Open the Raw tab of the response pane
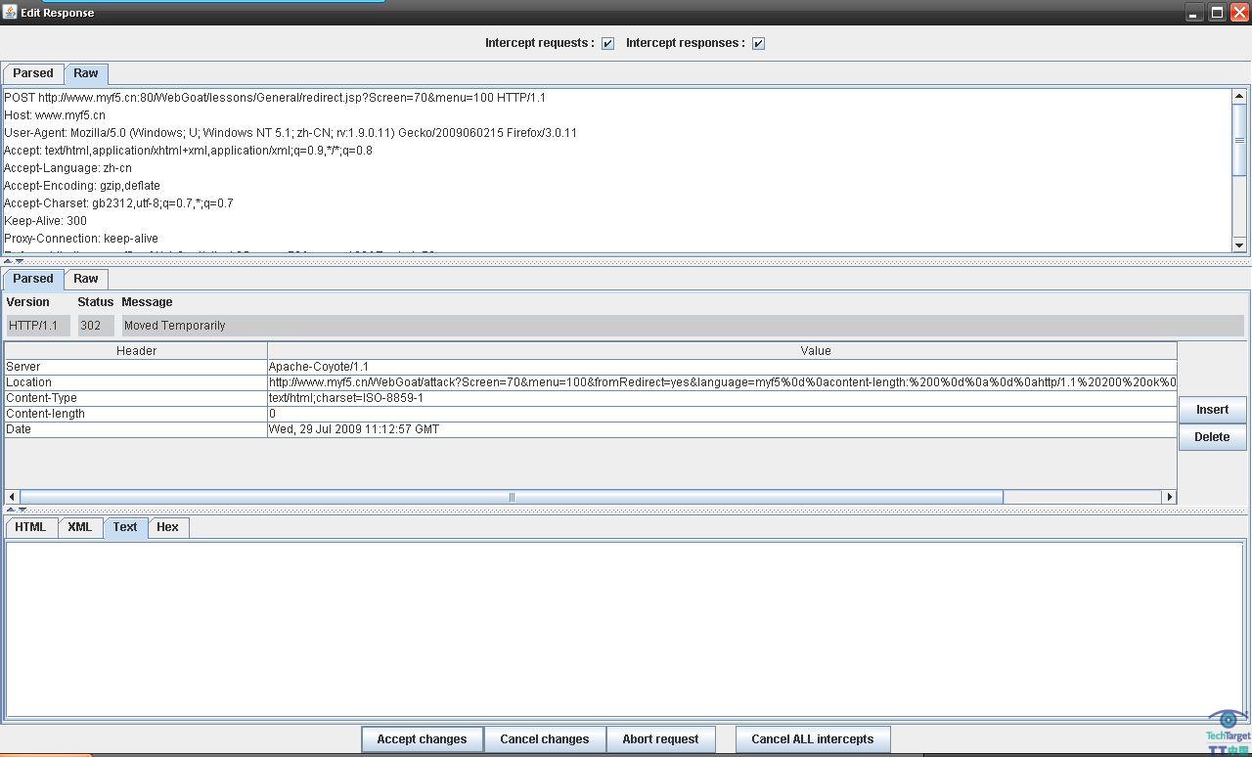1252x757 pixels. pyautogui.click(x=86, y=279)
